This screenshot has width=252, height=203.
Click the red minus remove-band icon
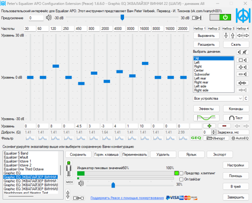point(224,126)
